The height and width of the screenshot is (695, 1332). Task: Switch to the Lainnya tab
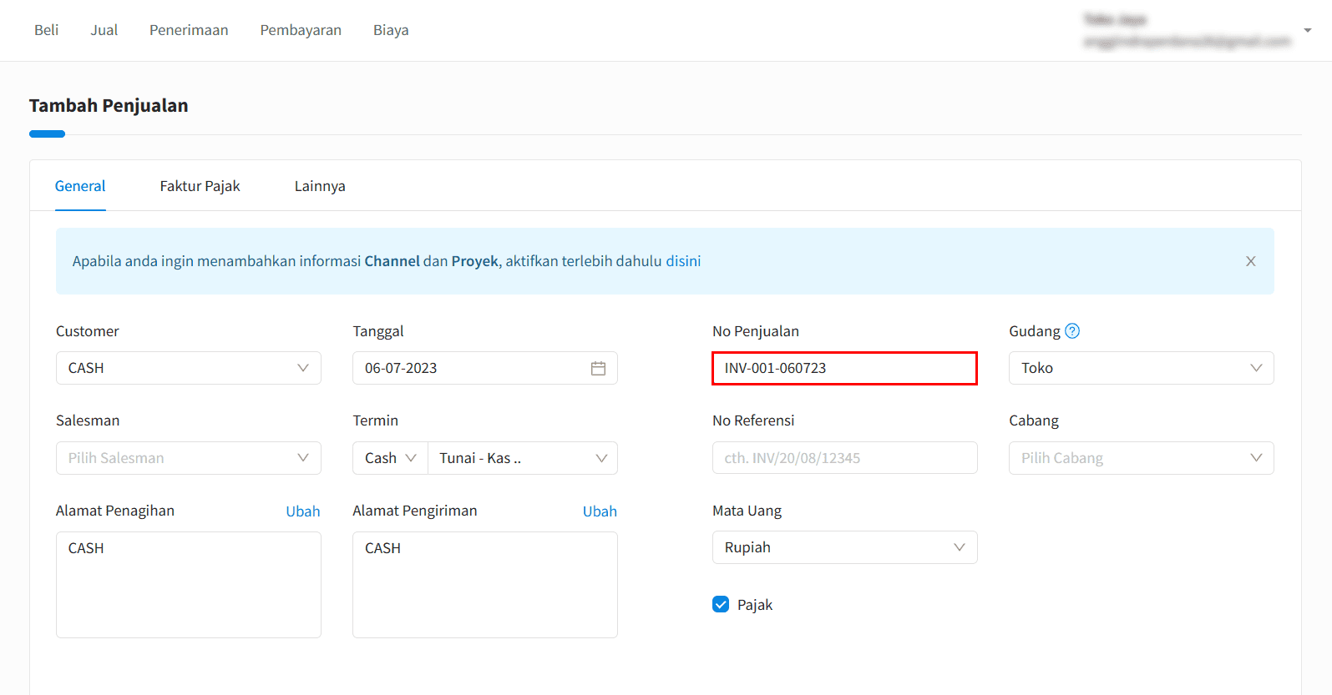320,186
